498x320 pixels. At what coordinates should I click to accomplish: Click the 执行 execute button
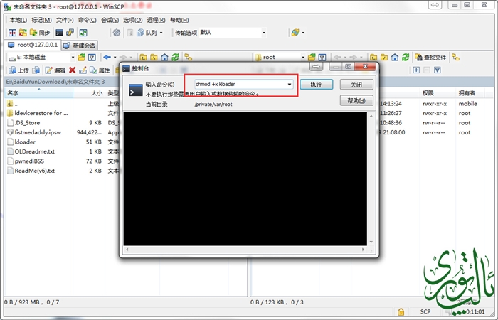[x=315, y=84]
